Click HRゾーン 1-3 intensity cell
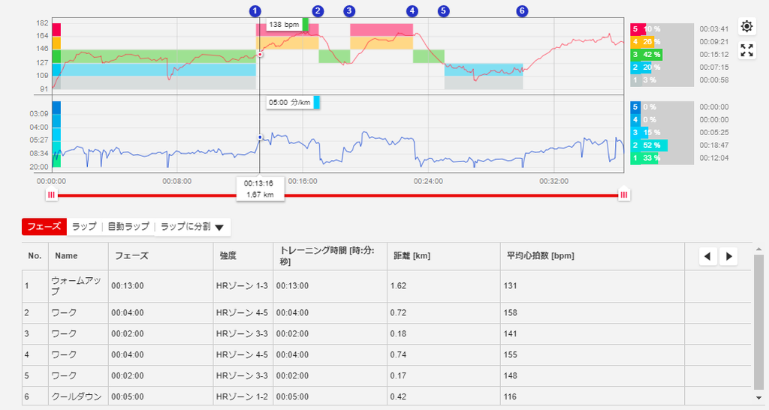Screen dimensions: 769x410 [x=242, y=286]
